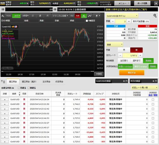Select 週末まで expiry option
The width and height of the screenshot is (159, 145).
coord(137,61)
